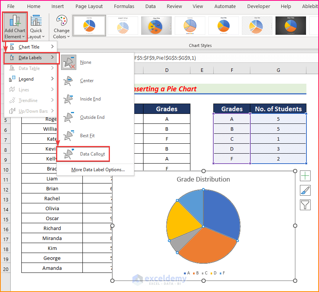319x292 pixels.
Task: Click the Data Table menu entry
Action: tap(30, 68)
